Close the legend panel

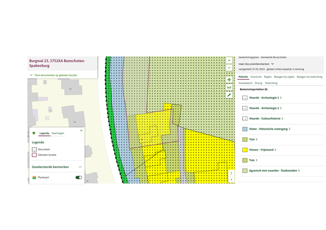81,130
